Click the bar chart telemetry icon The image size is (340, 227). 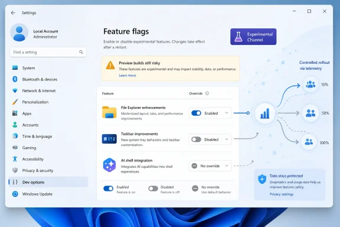pos(265,113)
